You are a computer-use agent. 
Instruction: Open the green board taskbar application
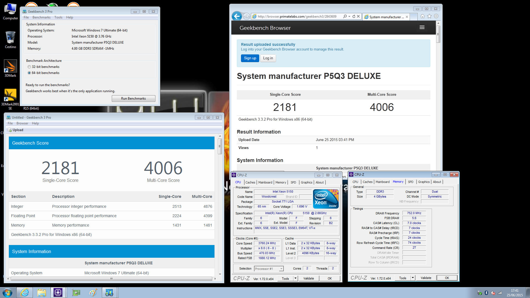[x=76, y=292]
